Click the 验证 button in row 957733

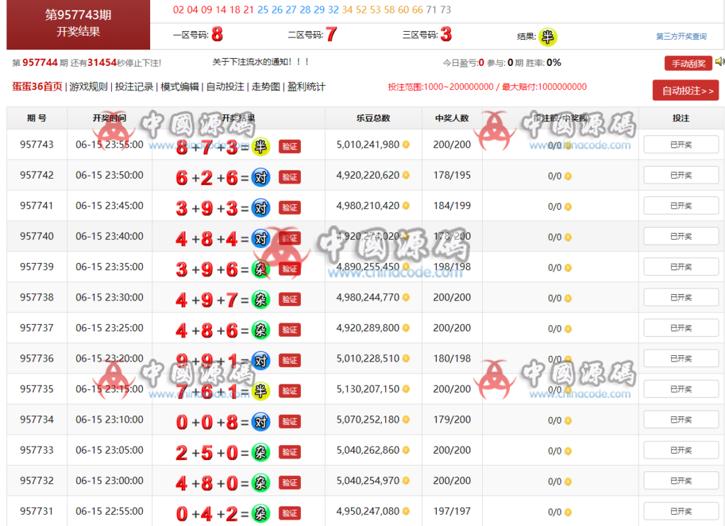(x=290, y=452)
